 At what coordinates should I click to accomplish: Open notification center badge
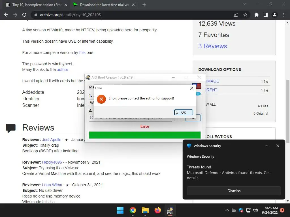(282, 210)
